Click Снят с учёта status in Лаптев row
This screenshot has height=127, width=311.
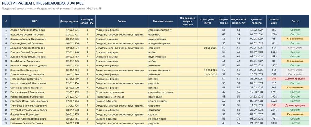coord(295,74)
